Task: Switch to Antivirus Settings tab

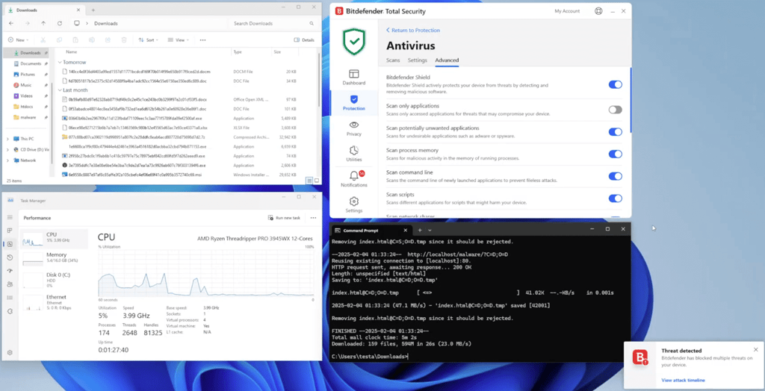Action: click(x=417, y=60)
